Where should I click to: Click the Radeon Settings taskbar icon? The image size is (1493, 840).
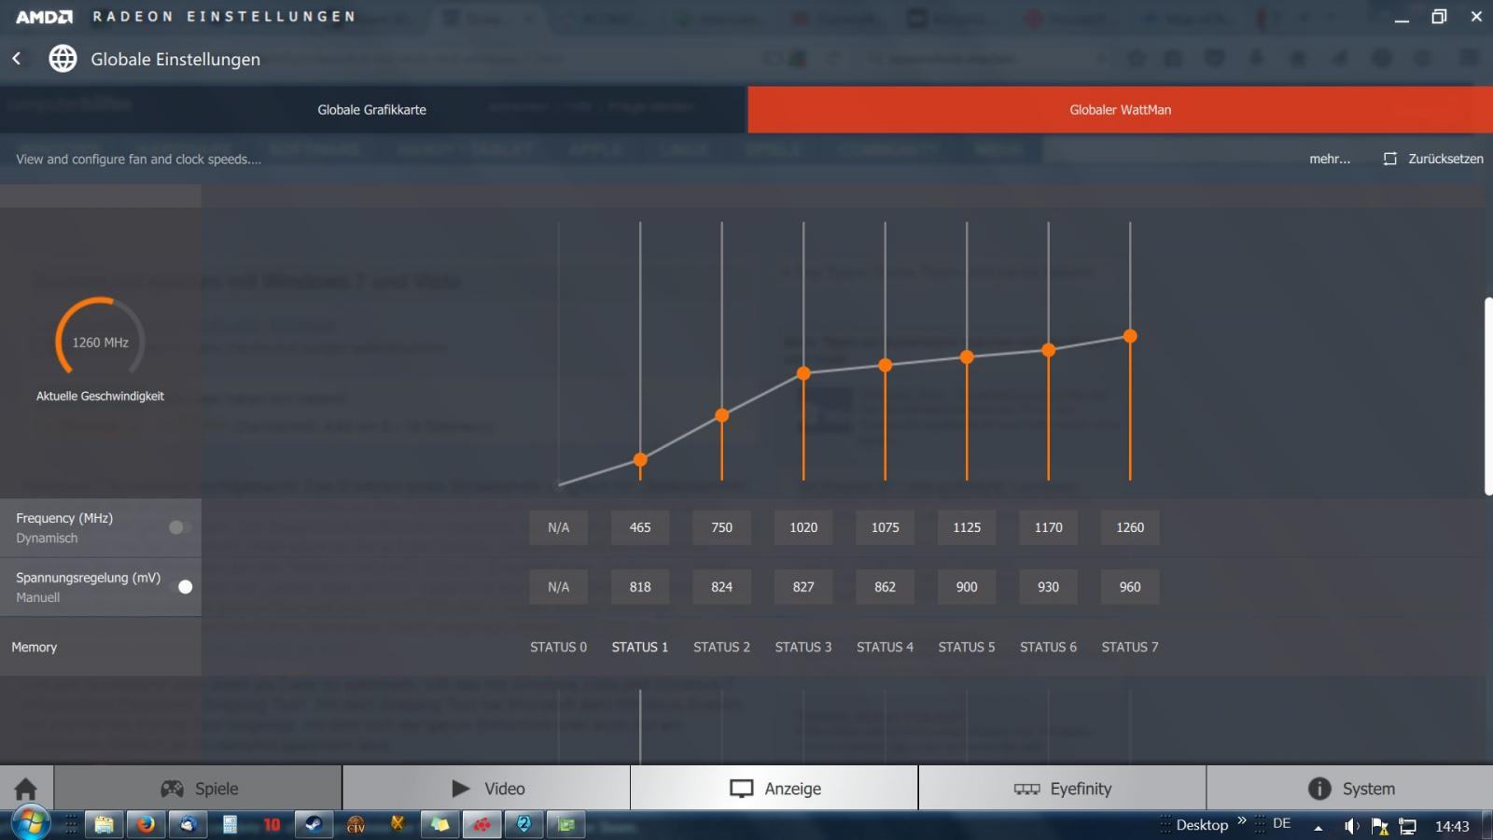pyautogui.click(x=481, y=824)
